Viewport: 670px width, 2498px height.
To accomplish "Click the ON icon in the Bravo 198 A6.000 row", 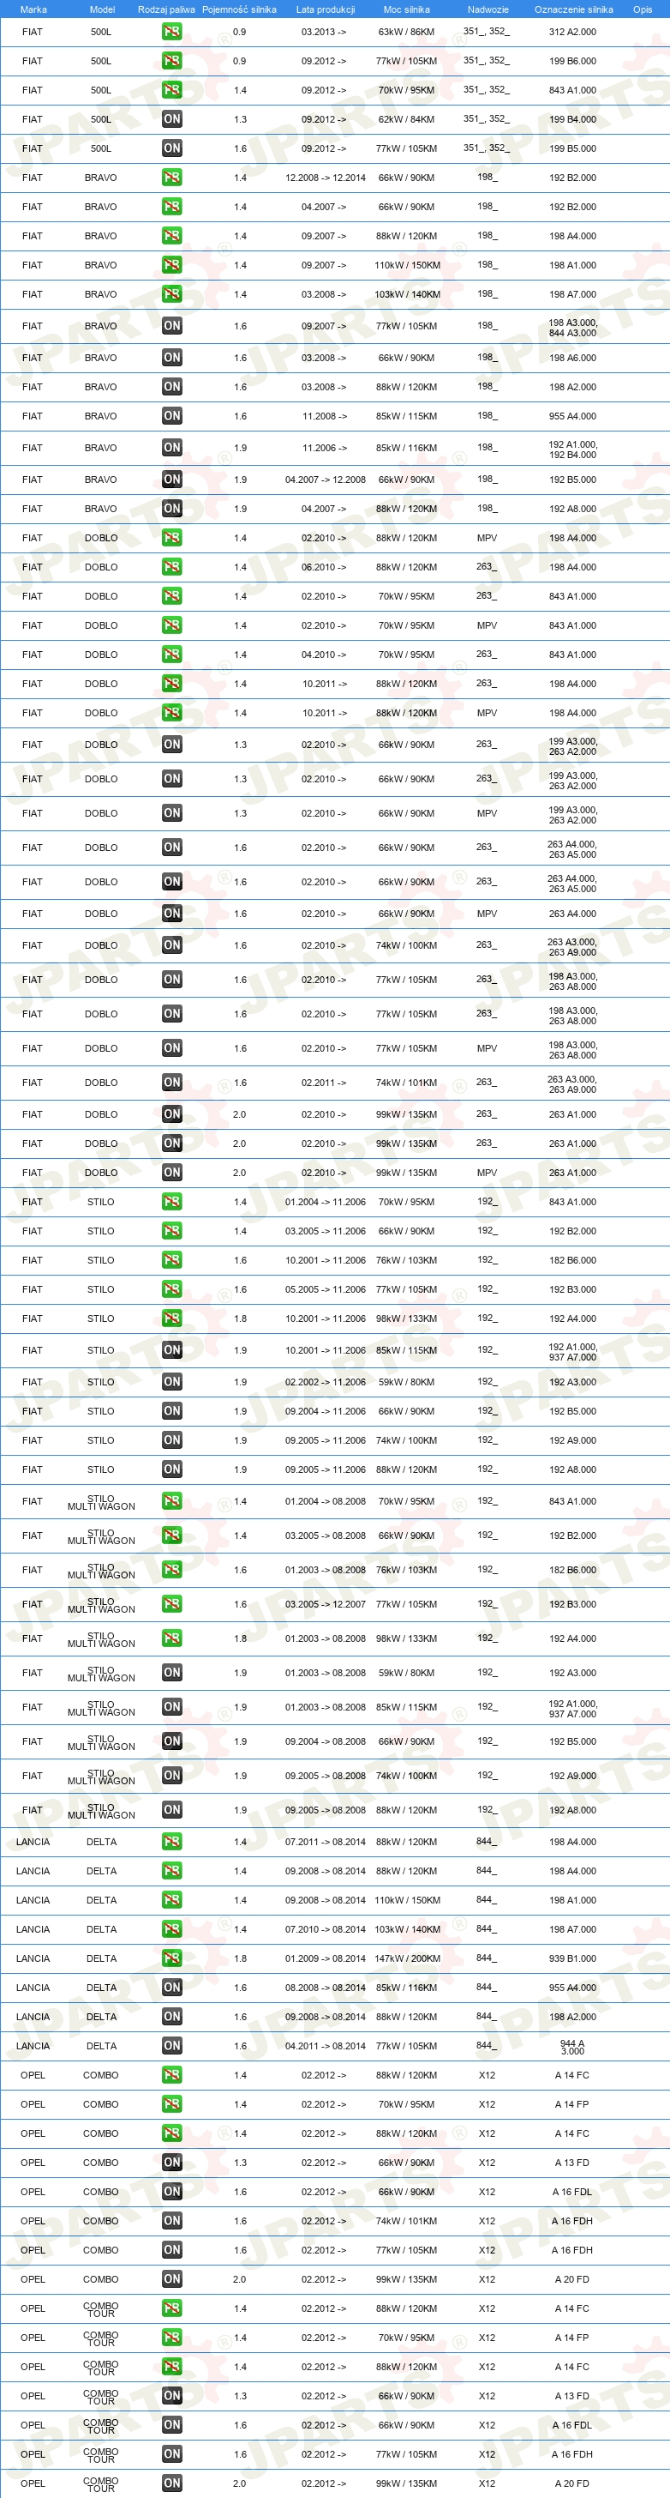I will tap(171, 358).
